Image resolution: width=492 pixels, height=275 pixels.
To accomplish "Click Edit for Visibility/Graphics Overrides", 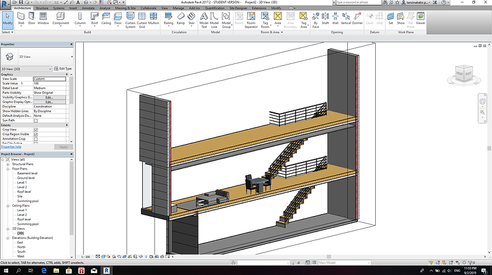I will click(x=49, y=97).
